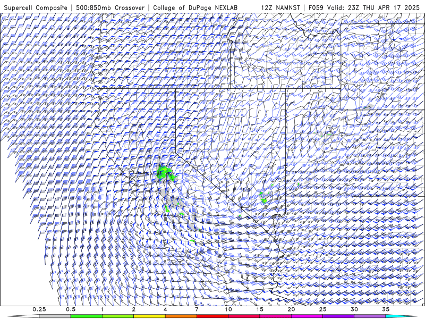Viewport: 425px width, 319px height.
Task: Click the 35 color scale label
Action: coord(386,309)
